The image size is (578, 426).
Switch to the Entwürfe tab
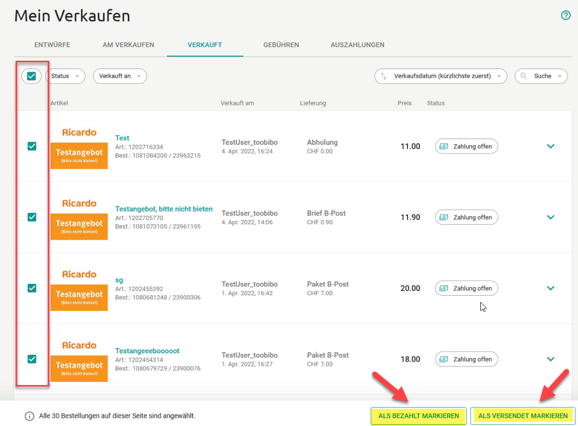click(x=52, y=45)
